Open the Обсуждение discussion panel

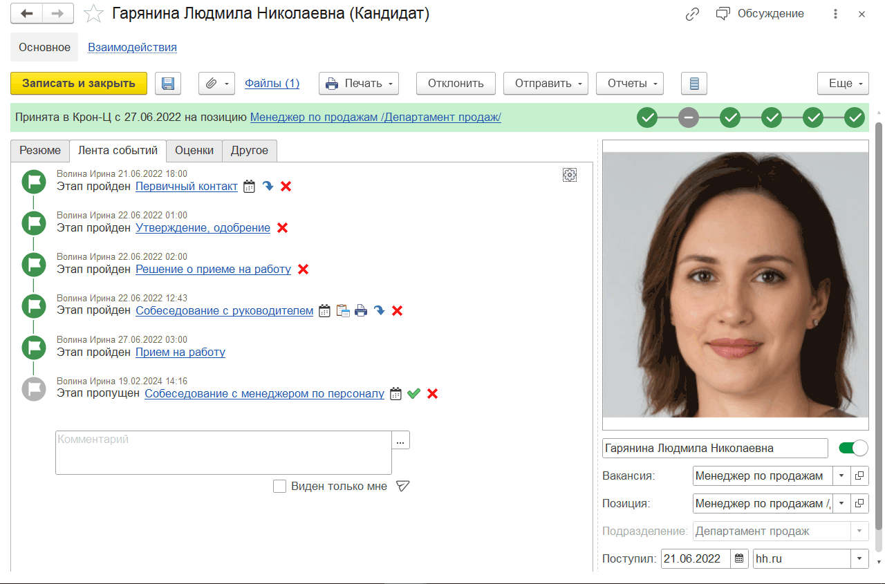click(x=760, y=14)
